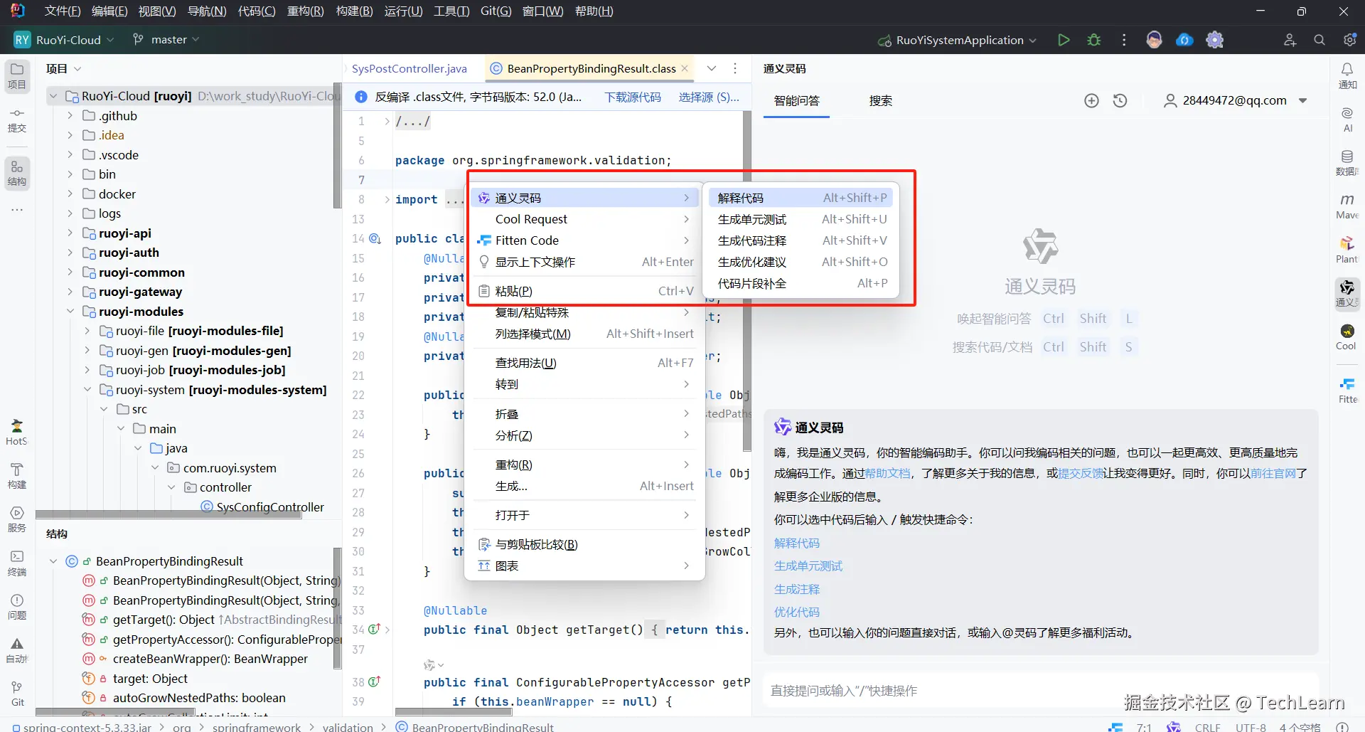
Task: Expand the .github folder
Action: 70,116
